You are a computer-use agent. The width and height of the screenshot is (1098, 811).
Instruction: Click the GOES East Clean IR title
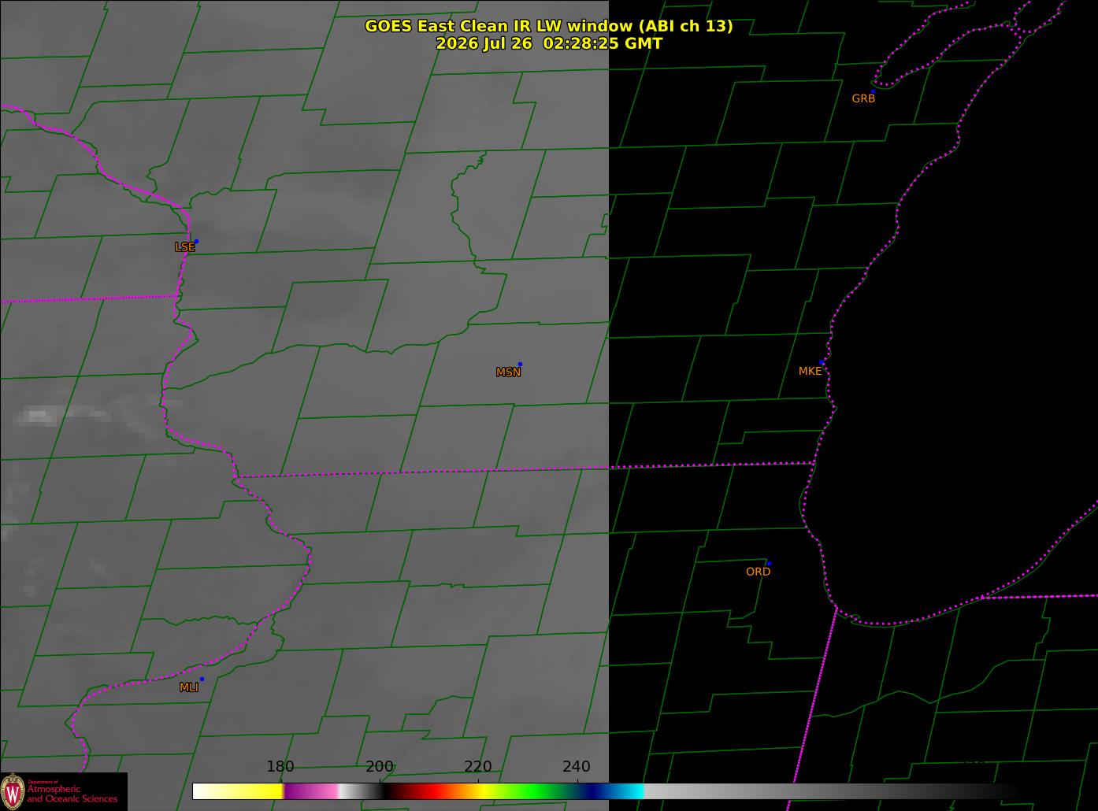tap(549, 26)
